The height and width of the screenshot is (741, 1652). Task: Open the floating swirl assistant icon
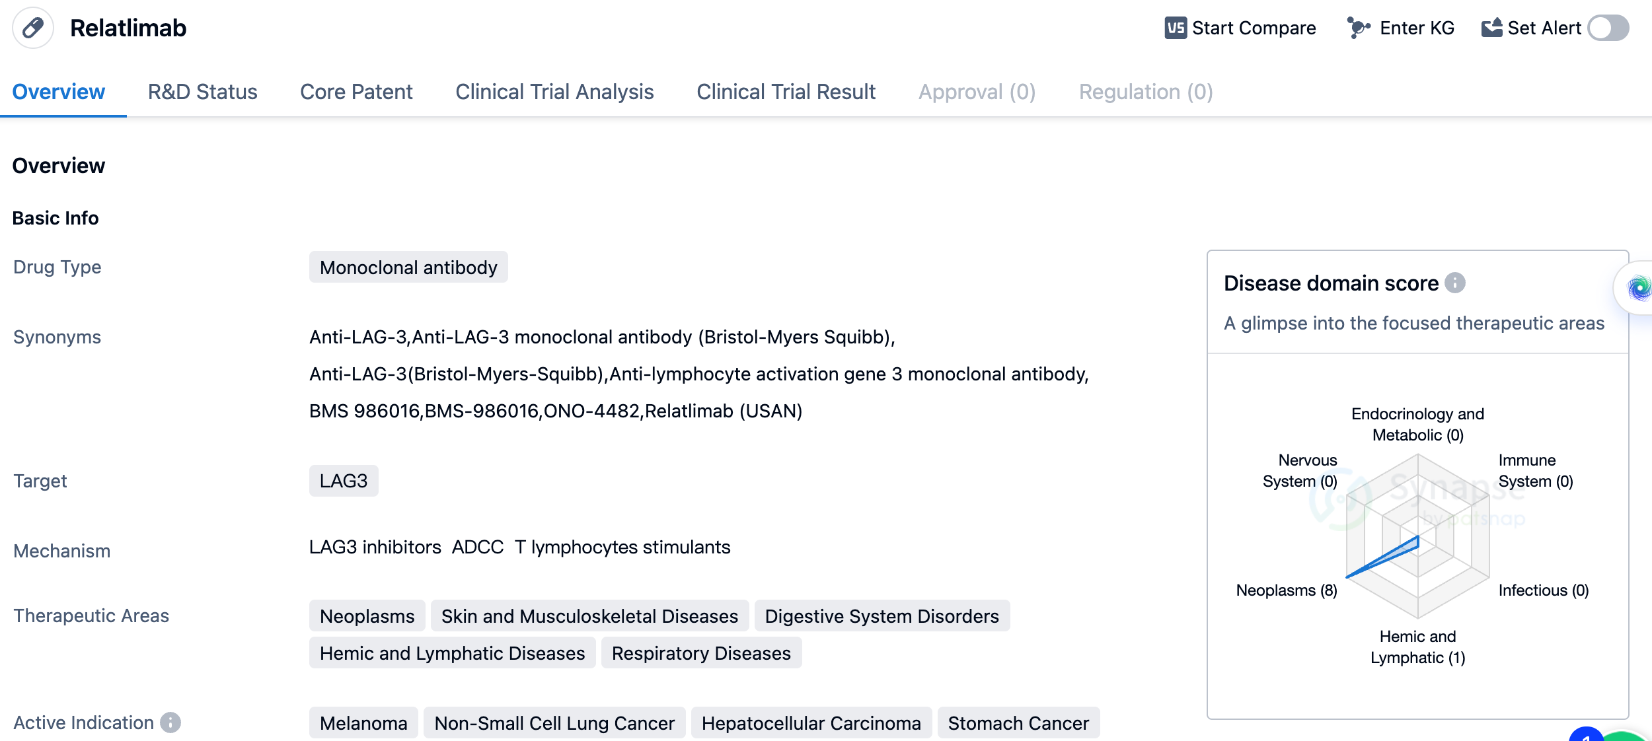tap(1639, 288)
